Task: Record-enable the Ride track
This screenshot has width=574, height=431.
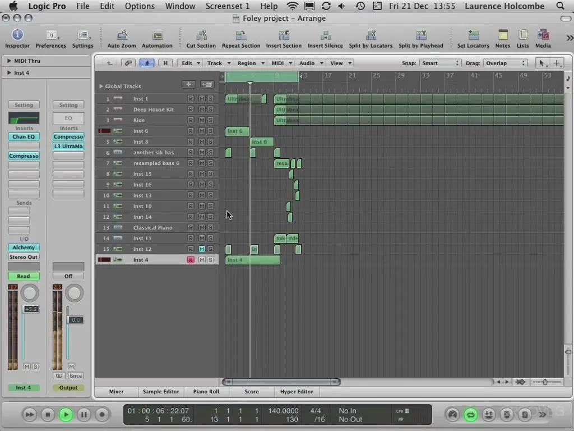Action: click(x=191, y=120)
